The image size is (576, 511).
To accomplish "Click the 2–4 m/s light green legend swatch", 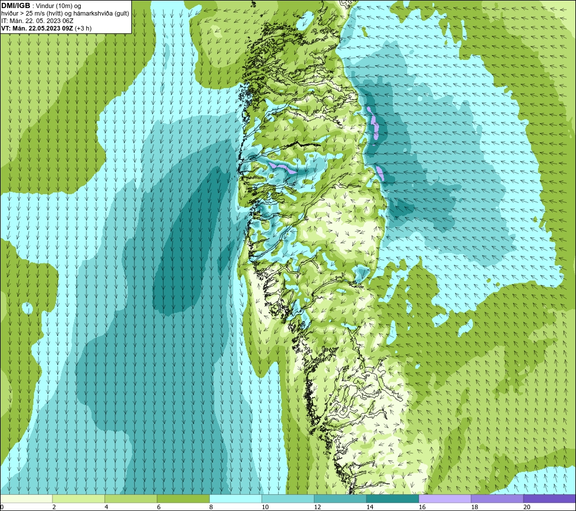I will 78,498.
